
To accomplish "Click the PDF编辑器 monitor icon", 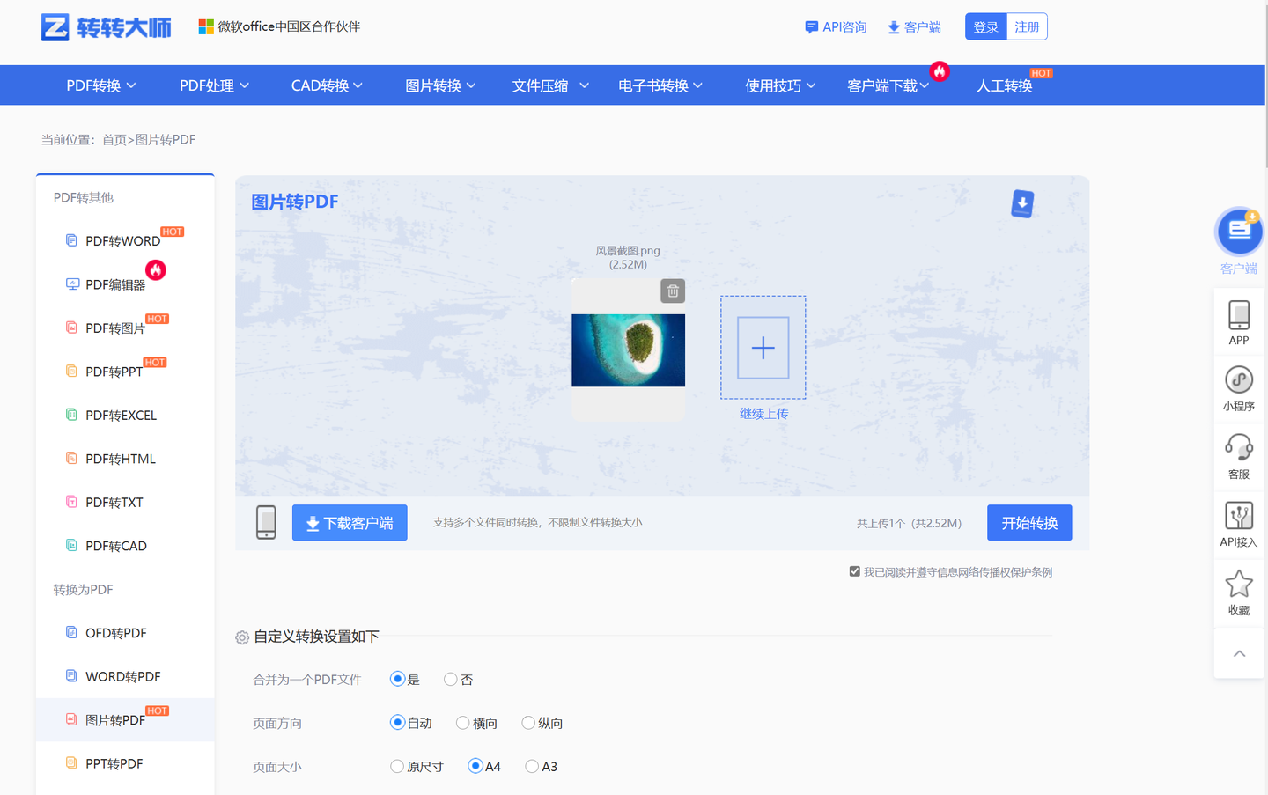I will click(x=72, y=284).
